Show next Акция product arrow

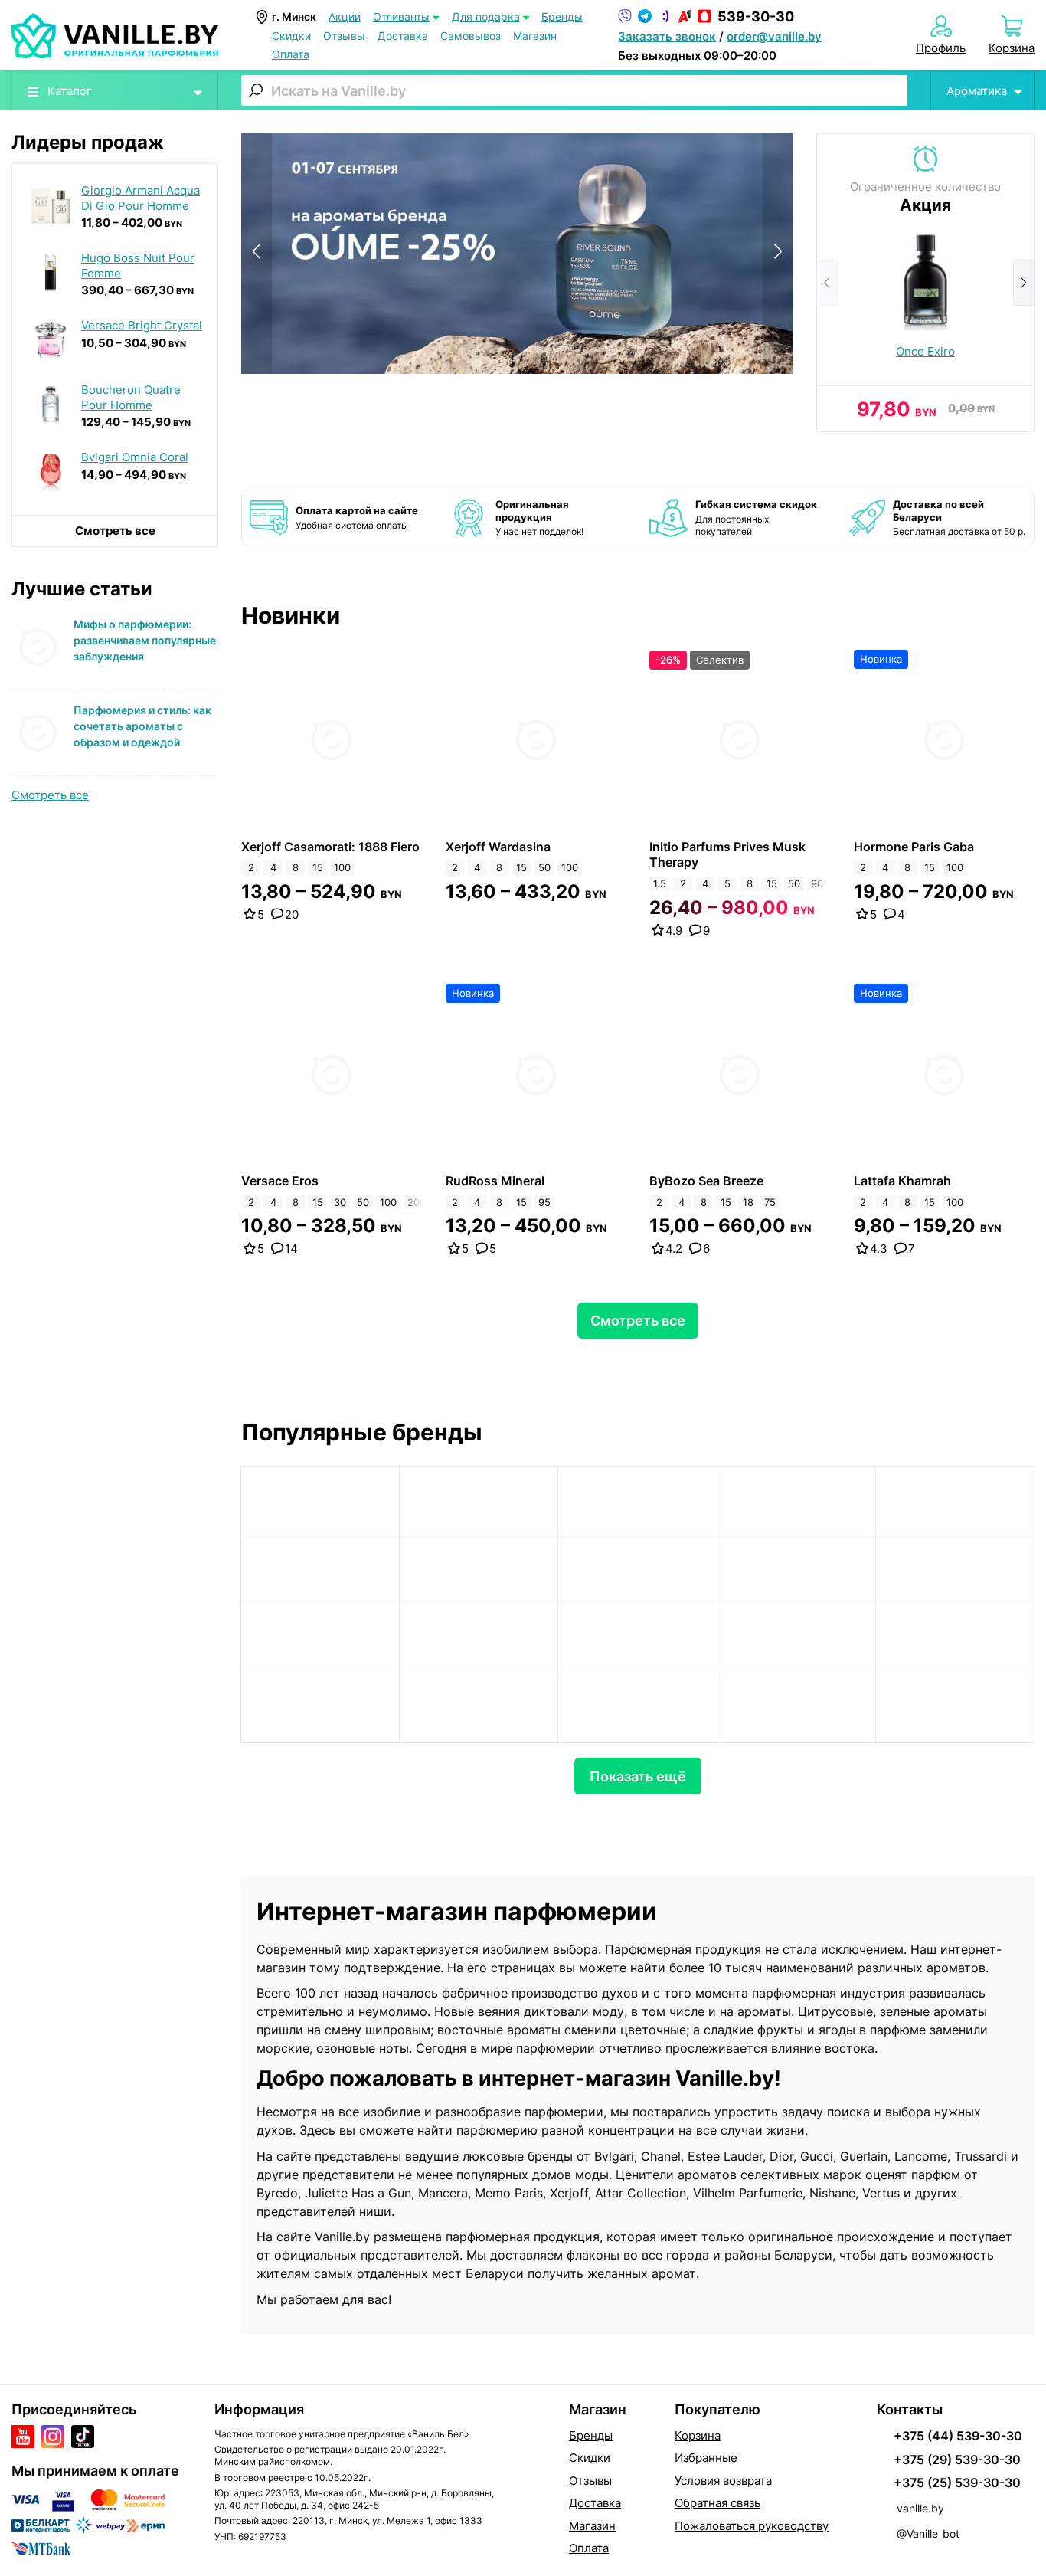click(x=1023, y=283)
